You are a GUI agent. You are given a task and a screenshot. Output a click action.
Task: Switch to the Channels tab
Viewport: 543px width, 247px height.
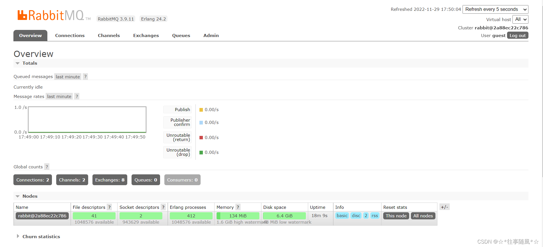point(109,36)
